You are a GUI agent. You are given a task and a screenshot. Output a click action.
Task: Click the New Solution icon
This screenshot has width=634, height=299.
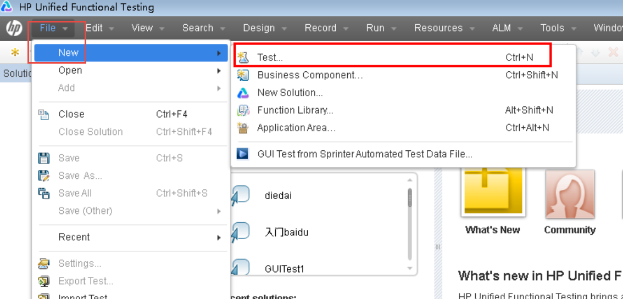point(243,93)
